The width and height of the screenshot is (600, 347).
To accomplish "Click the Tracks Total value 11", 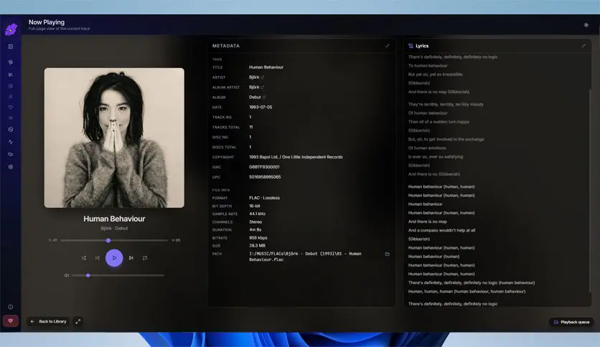I will coord(251,127).
